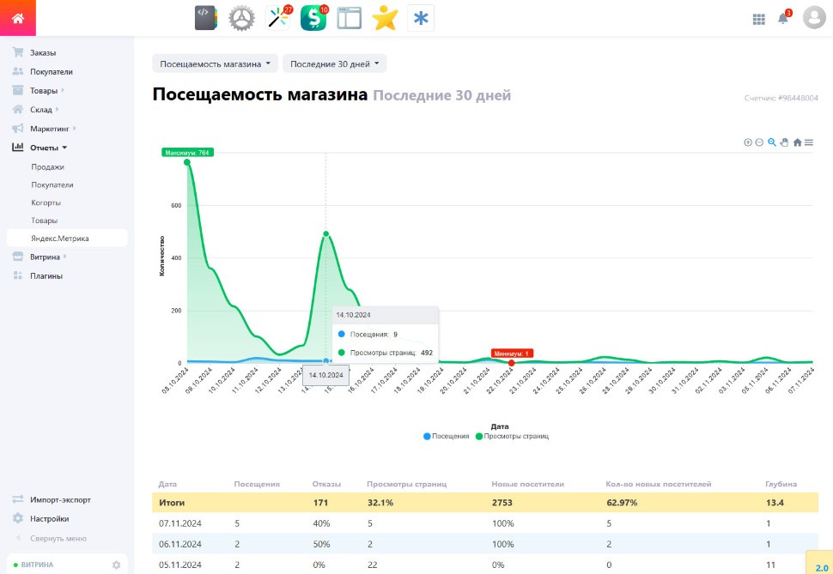Expand the Склад sidebar menu
This screenshot has width=833, height=574.
(x=41, y=110)
